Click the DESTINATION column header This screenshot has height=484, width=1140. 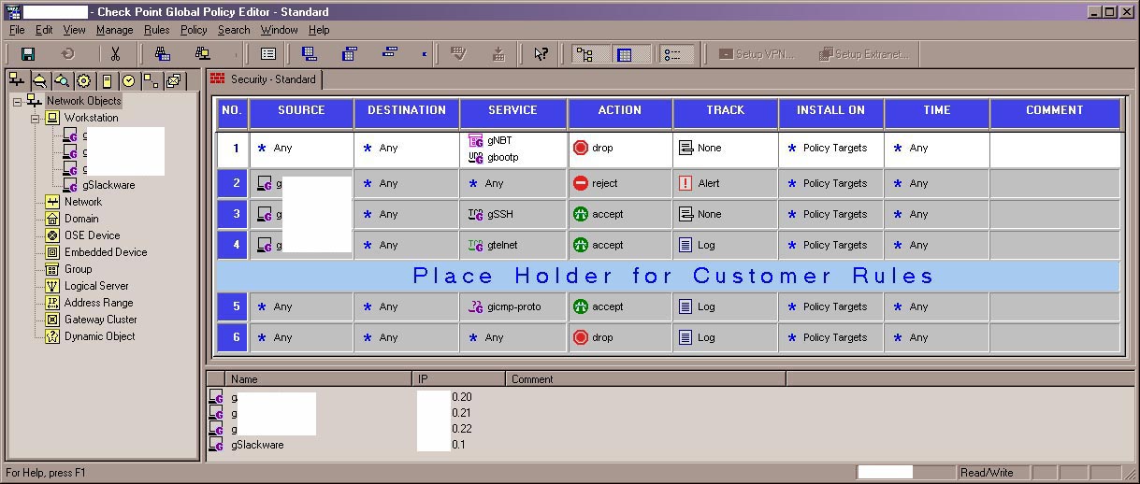pyautogui.click(x=407, y=112)
